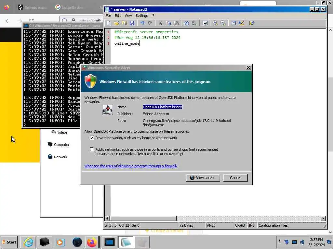
Task: Click the Notepad2 horizontal scrollbar thumb
Action: point(143,218)
